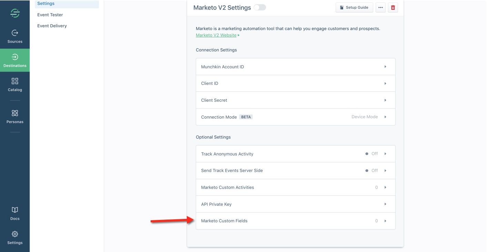
Task: Expand Marketo Custom Activities setting
Action: pos(295,187)
